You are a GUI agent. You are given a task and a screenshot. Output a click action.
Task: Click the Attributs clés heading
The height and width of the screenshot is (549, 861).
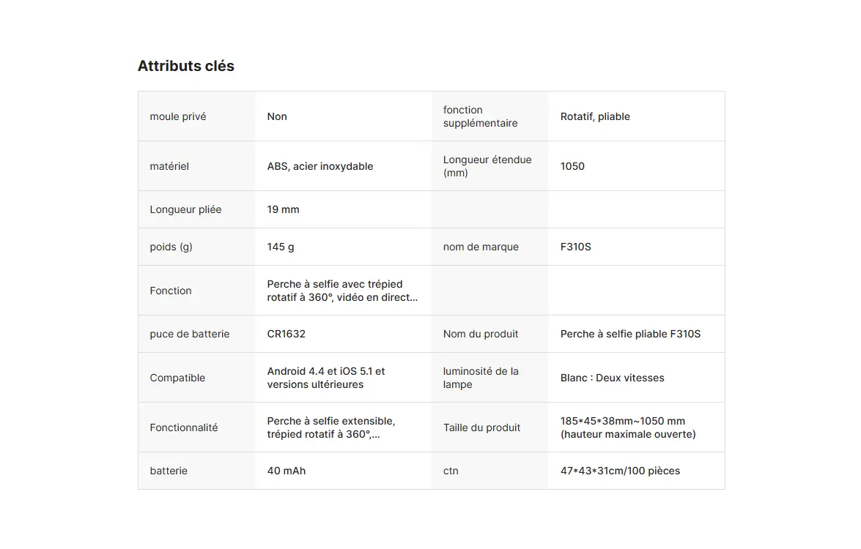coord(186,66)
